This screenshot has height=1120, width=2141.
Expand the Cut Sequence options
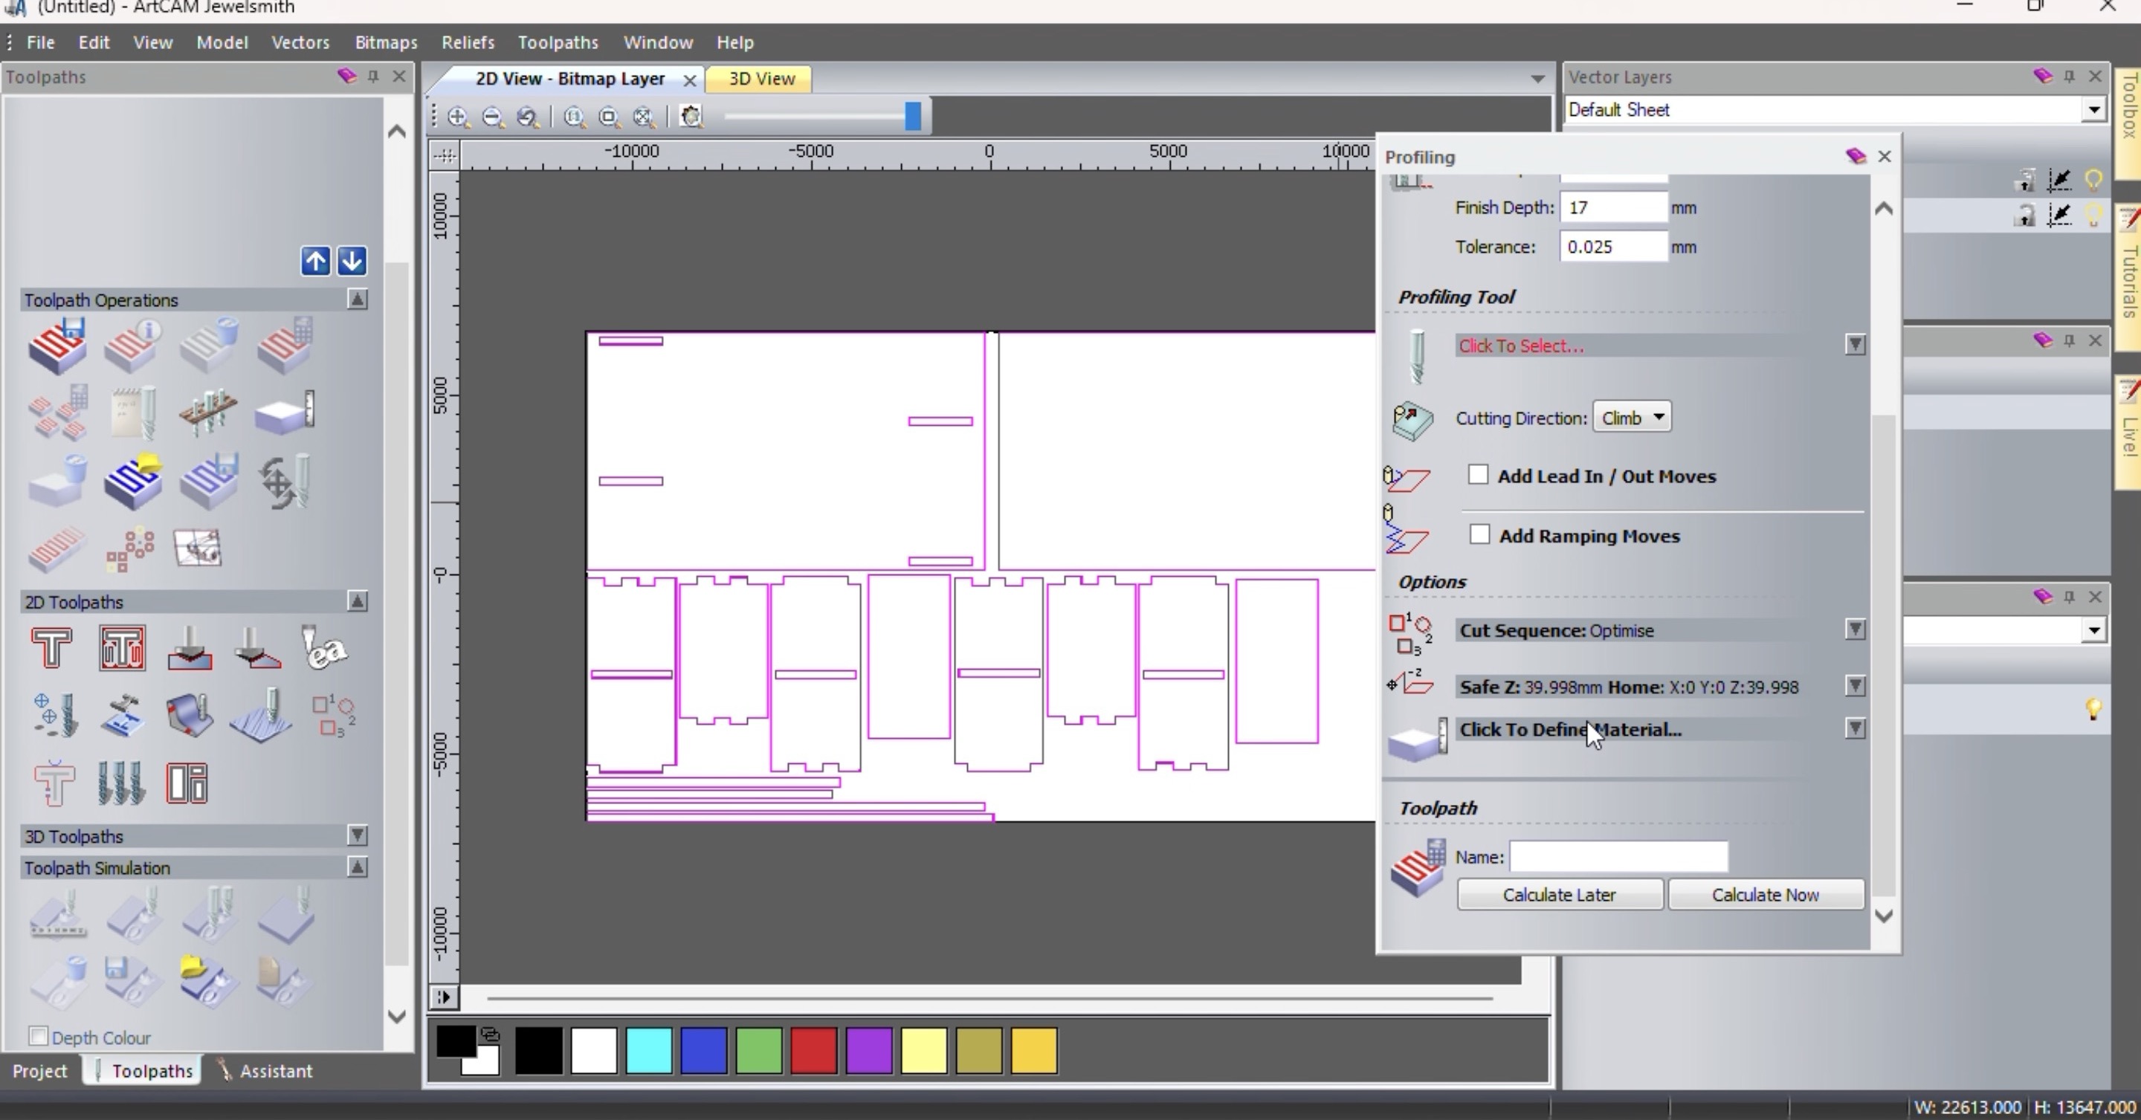1855,629
